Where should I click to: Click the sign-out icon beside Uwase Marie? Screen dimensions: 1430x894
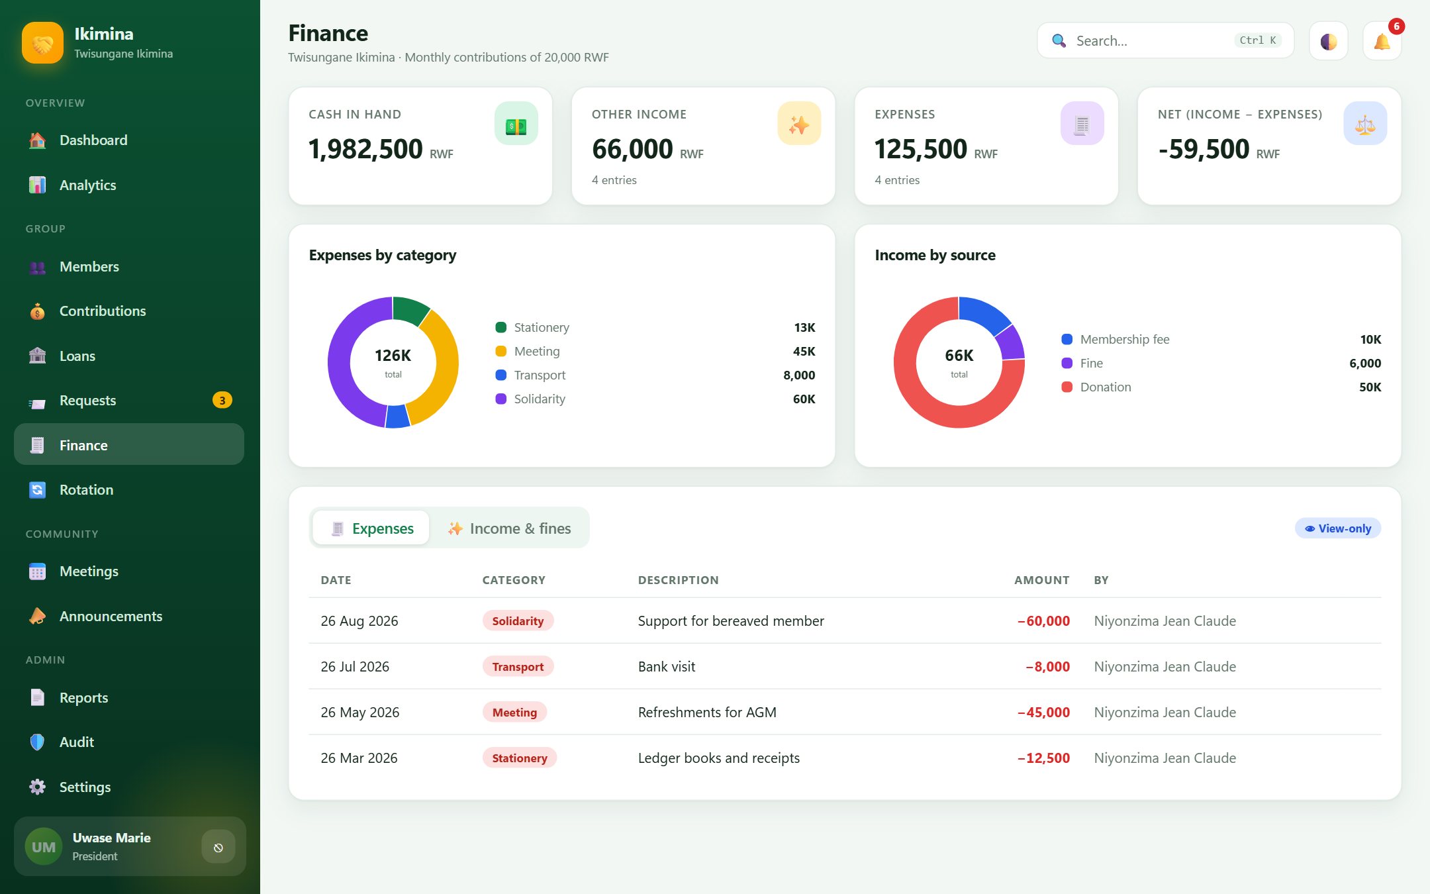click(x=218, y=847)
